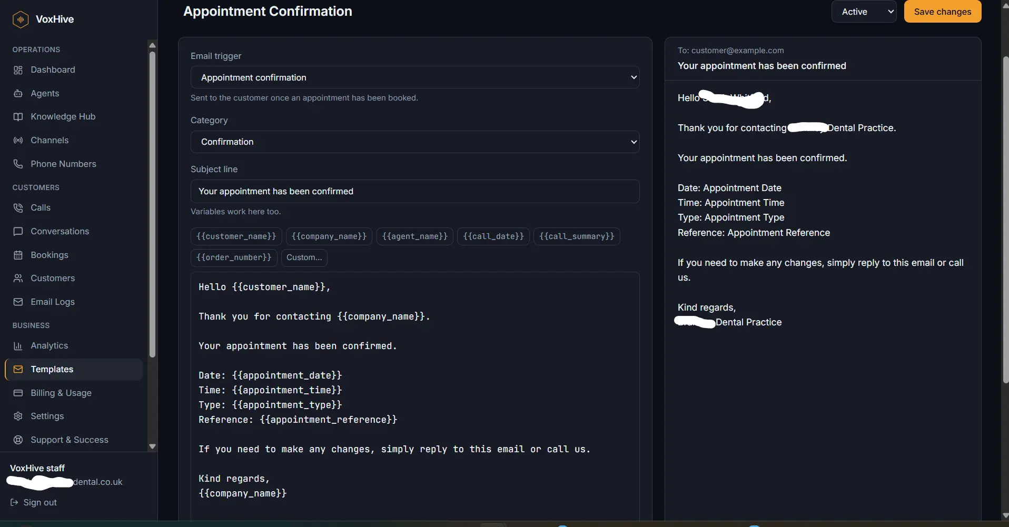Click the Analytics bar chart icon
The width and height of the screenshot is (1009, 527).
(x=18, y=346)
